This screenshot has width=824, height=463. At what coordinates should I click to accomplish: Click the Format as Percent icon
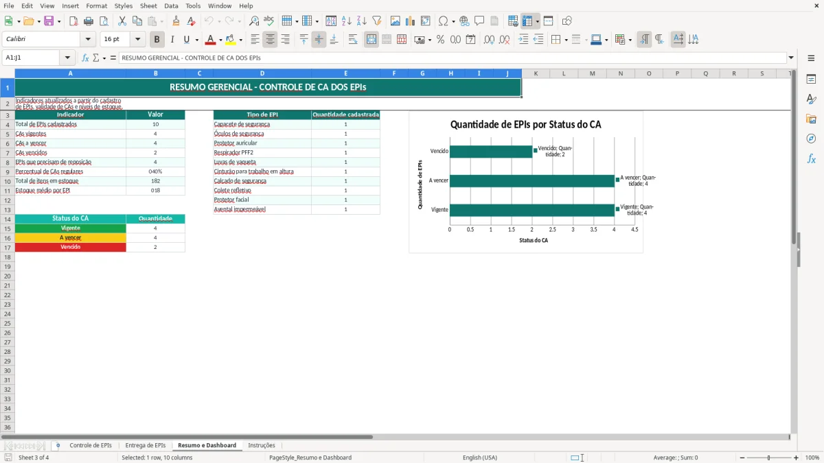(441, 40)
